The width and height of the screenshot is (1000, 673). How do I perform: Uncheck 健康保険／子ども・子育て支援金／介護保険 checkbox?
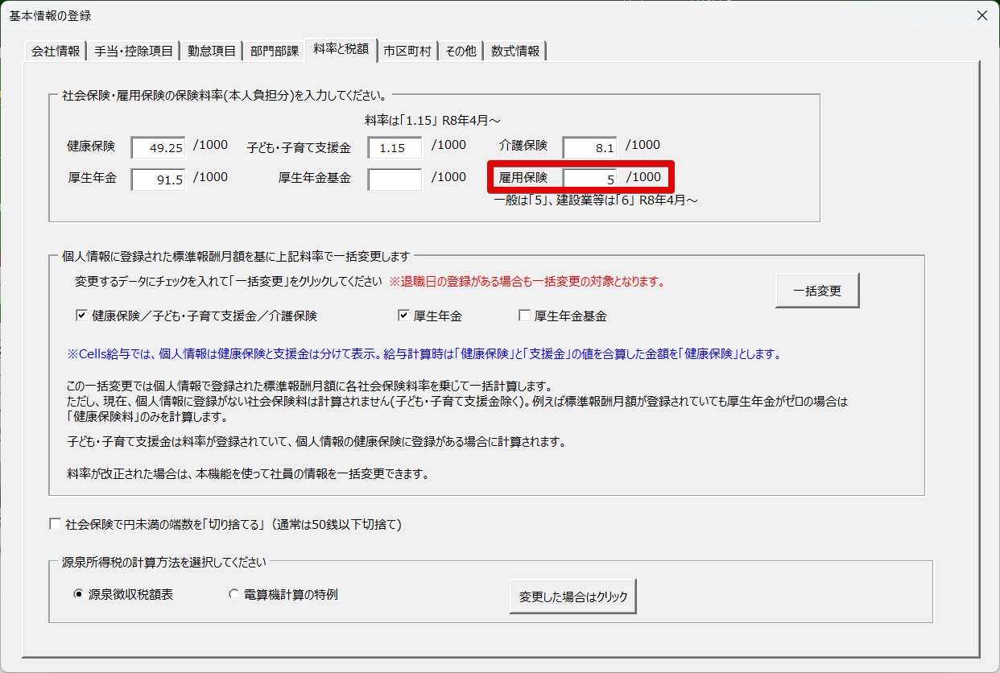81,316
